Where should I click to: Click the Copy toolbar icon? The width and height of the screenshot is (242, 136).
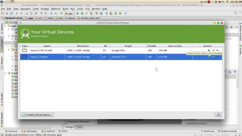(x=31, y=14)
